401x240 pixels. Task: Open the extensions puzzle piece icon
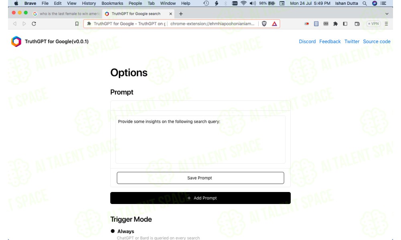[x=335, y=24]
